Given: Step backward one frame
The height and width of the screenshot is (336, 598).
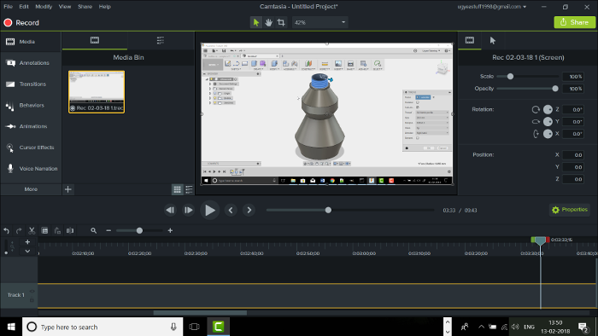Looking at the screenshot, I should 170,210.
